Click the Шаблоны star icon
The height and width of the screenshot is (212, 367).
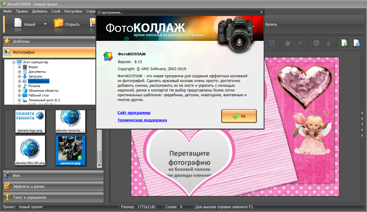click(7, 41)
